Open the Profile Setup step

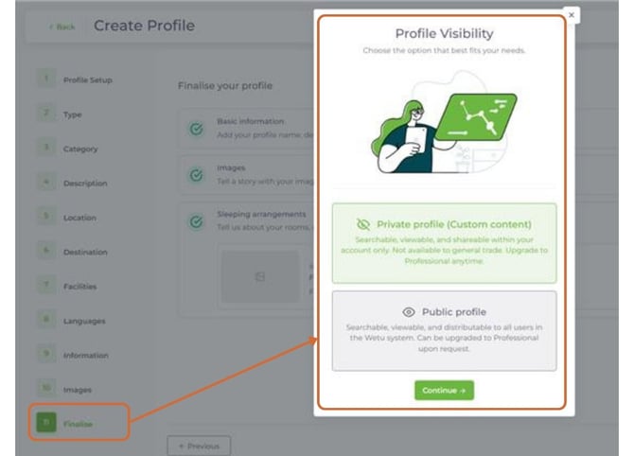(86, 80)
